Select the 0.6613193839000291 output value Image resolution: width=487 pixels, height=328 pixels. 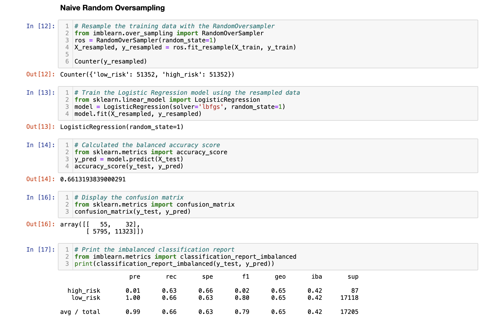[93, 179]
